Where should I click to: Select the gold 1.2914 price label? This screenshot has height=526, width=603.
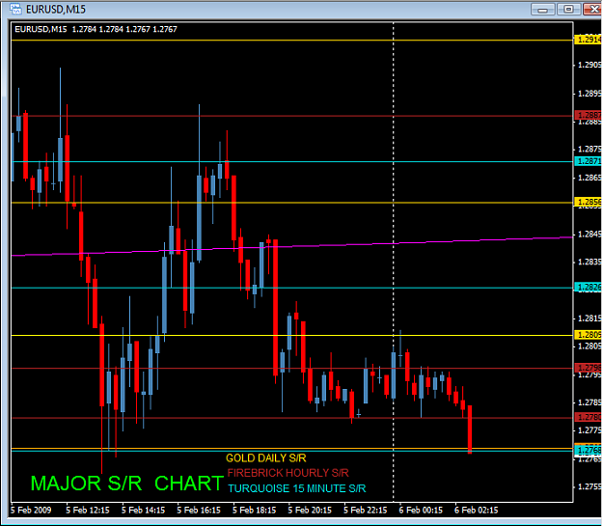(588, 40)
